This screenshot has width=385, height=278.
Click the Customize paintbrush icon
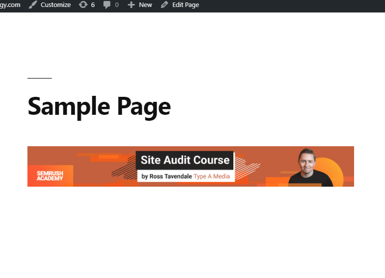(32, 4)
